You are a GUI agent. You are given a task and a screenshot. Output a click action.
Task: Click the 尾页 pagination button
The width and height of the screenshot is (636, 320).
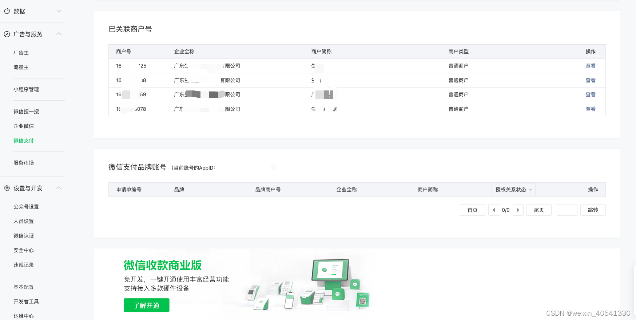(539, 210)
